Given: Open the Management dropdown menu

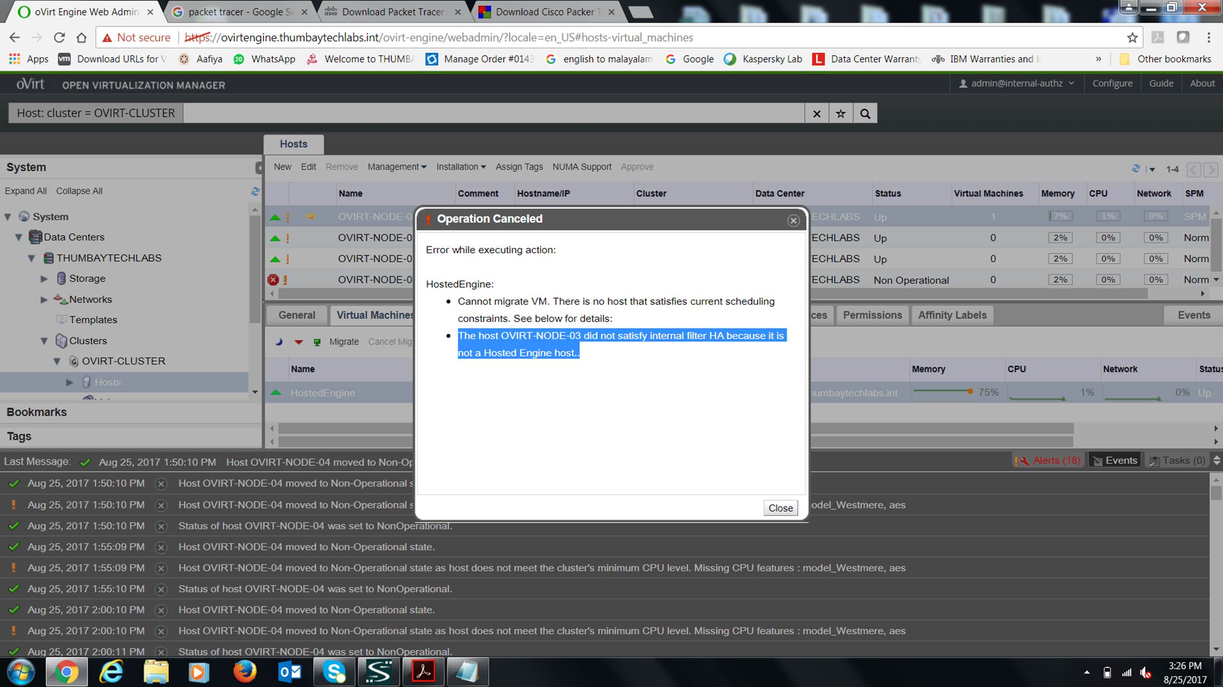Looking at the screenshot, I should point(396,167).
